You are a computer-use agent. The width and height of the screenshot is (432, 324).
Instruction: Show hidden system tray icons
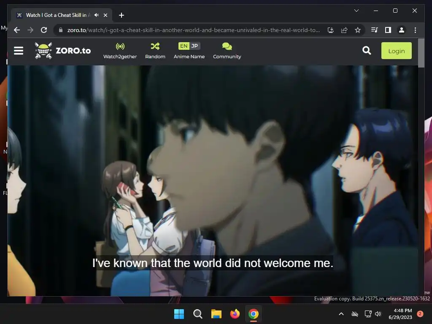point(341,314)
